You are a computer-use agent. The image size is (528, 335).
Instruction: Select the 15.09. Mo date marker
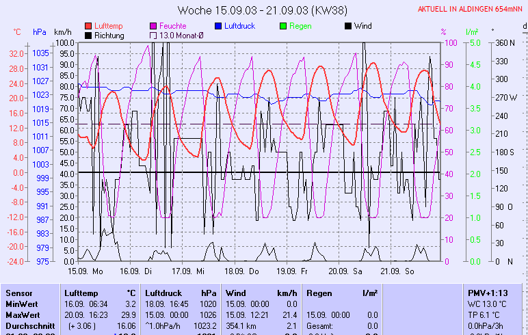pyautogui.click(x=85, y=271)
